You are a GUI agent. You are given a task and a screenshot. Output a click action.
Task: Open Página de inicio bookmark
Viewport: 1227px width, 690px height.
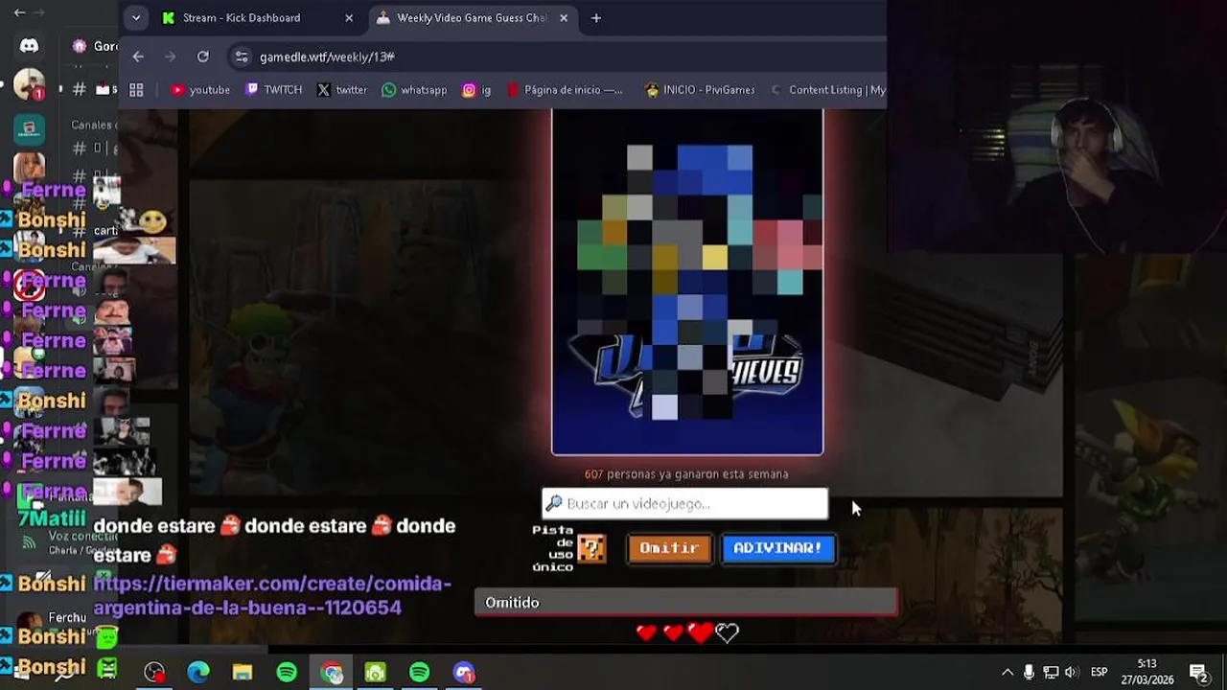click(565, 90)
